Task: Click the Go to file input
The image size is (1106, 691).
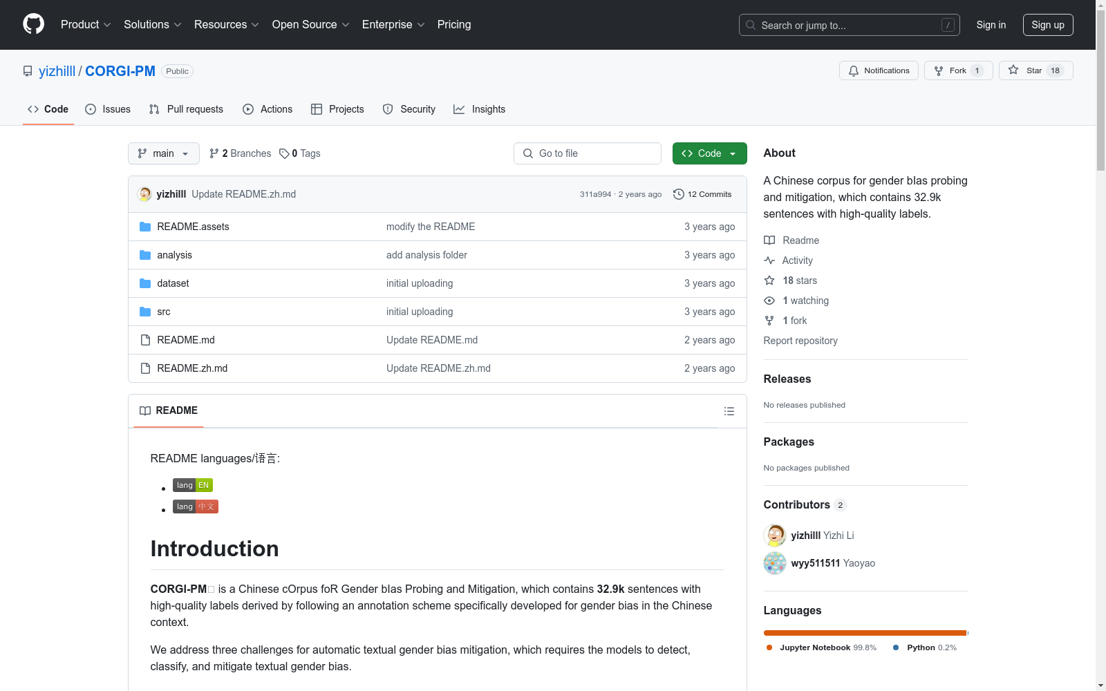Action: tap(588, 153)
